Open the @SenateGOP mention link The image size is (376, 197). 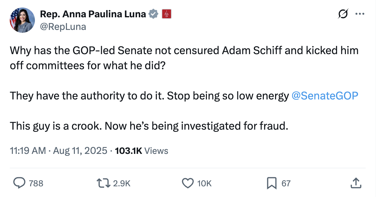(325, 96)
